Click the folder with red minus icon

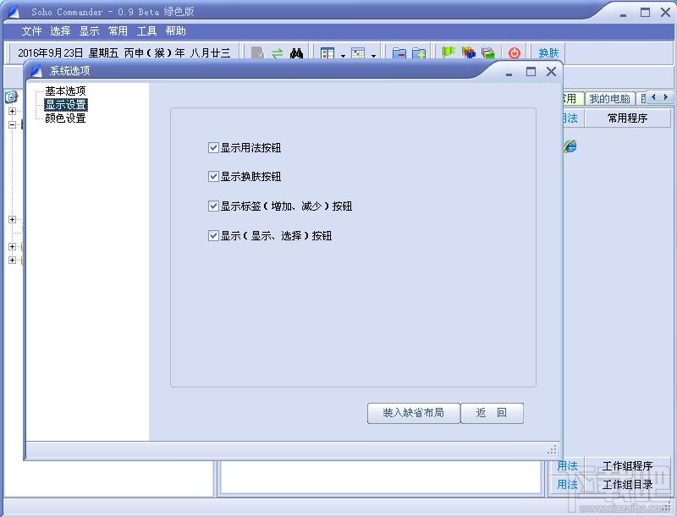399,53
